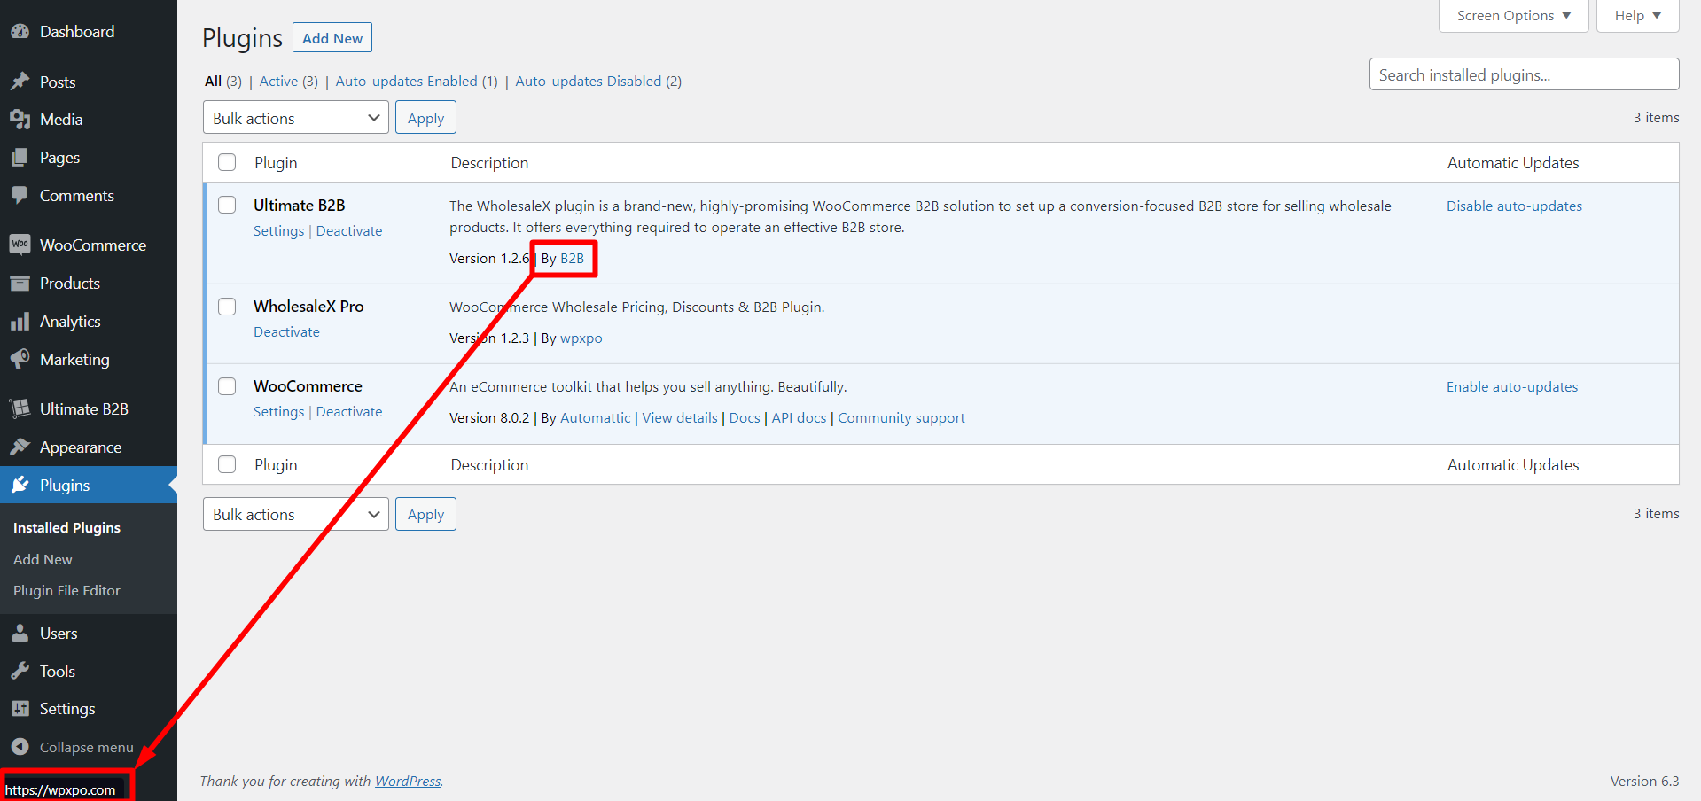
Task: Filter by Auto-updates Disabled
Action: click(589, 81)
